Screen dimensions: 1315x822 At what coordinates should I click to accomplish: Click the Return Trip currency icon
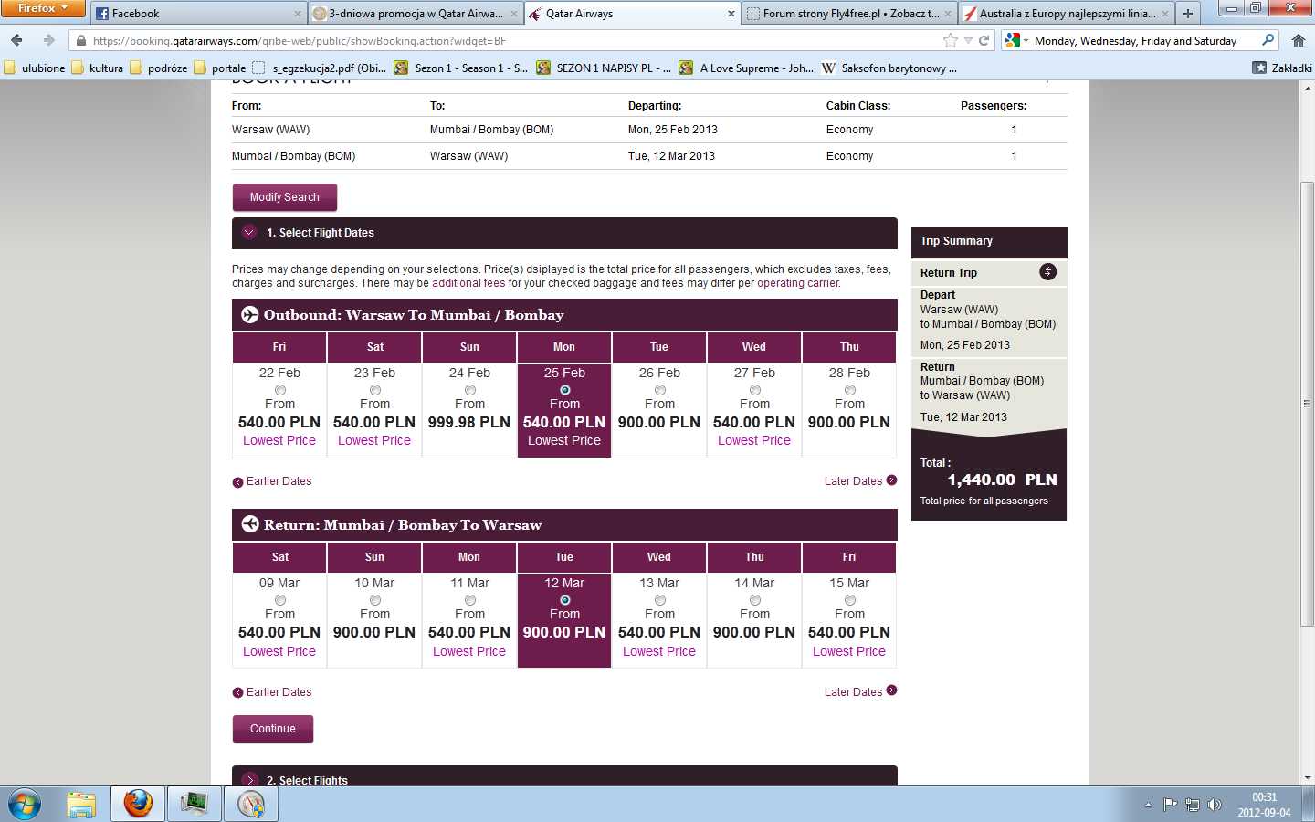(x=1047, y=271)
